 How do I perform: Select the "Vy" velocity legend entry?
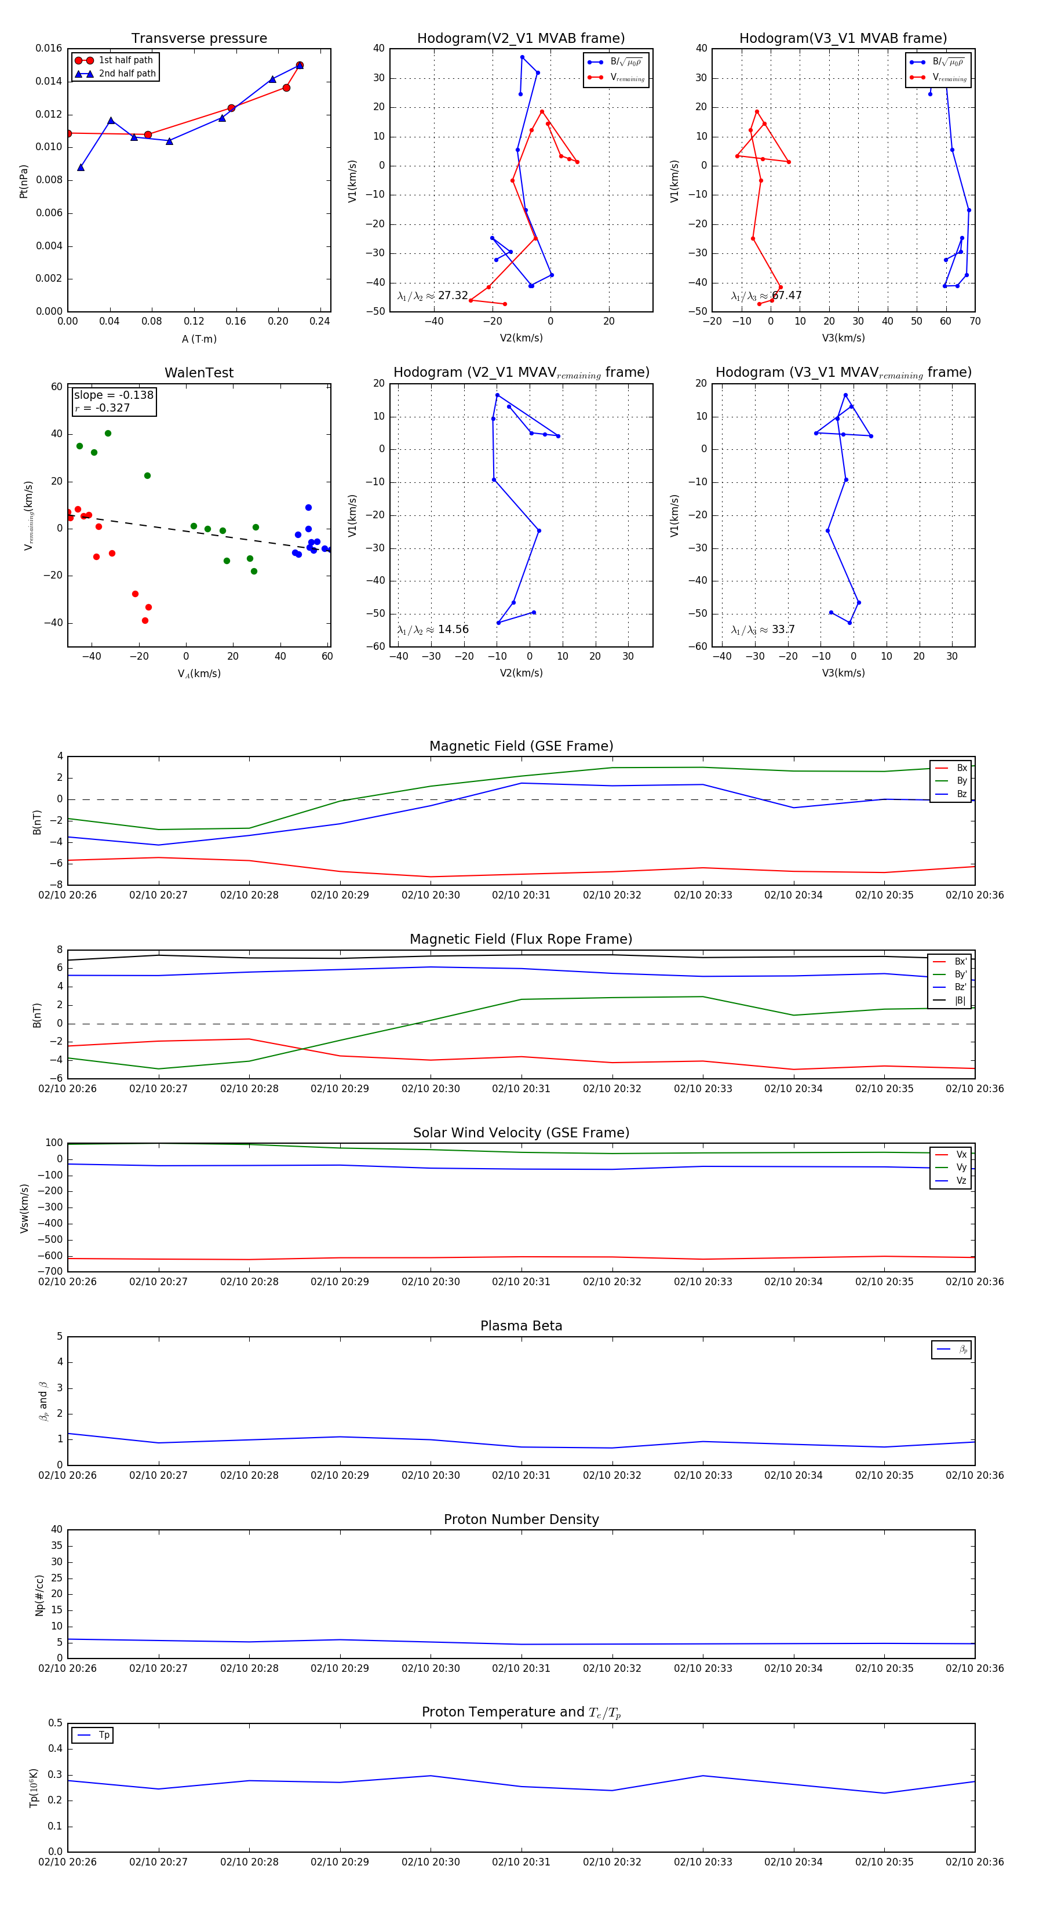click(951, 1168)
